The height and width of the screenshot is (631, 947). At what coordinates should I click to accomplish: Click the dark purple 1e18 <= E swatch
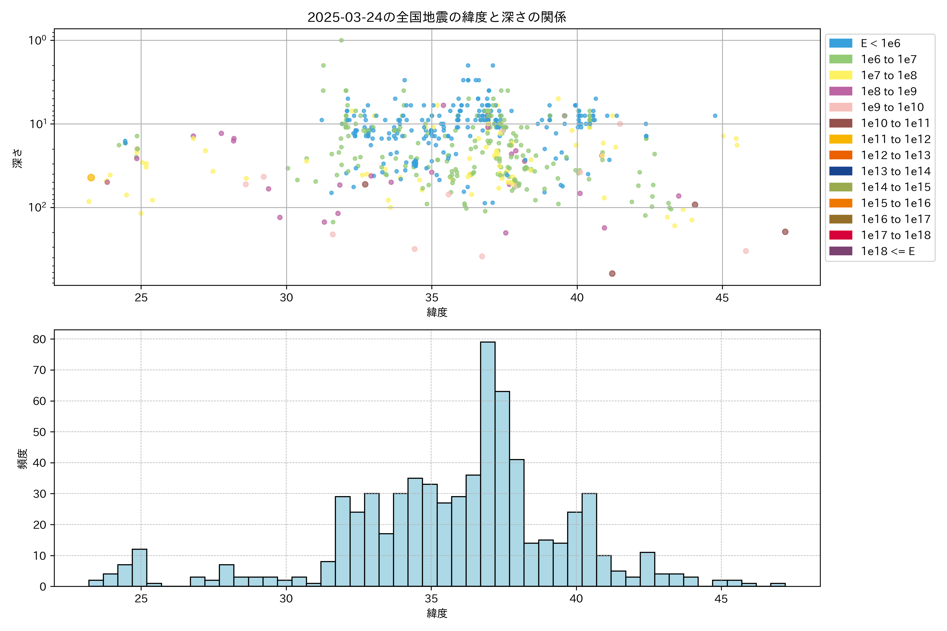click(x=840, y=251)
